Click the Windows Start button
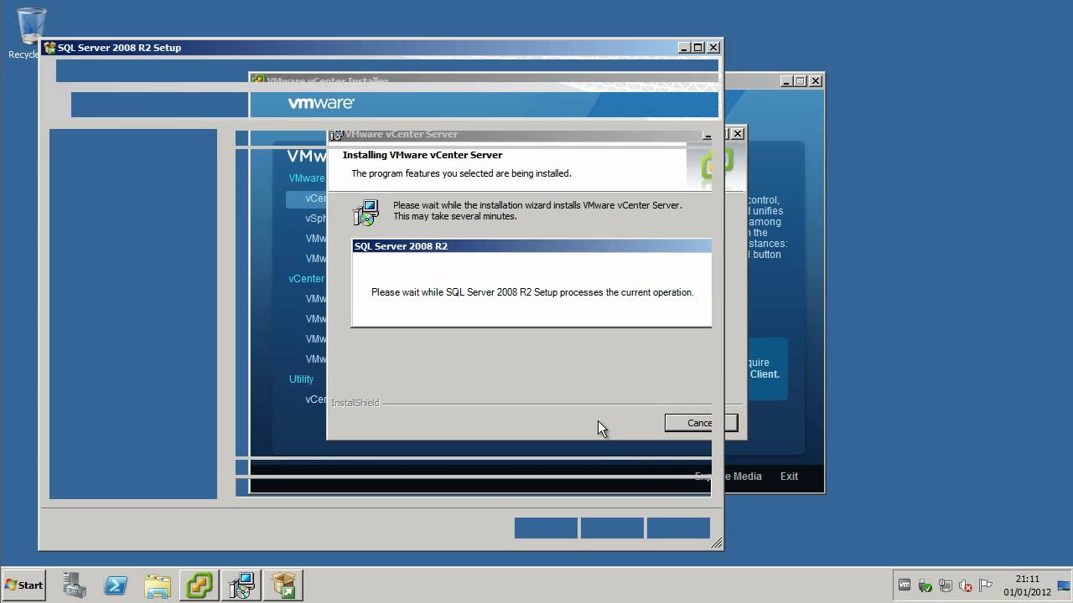This screenshot has width=1073, height=603. pyautogui.click(x=24, y=585)
